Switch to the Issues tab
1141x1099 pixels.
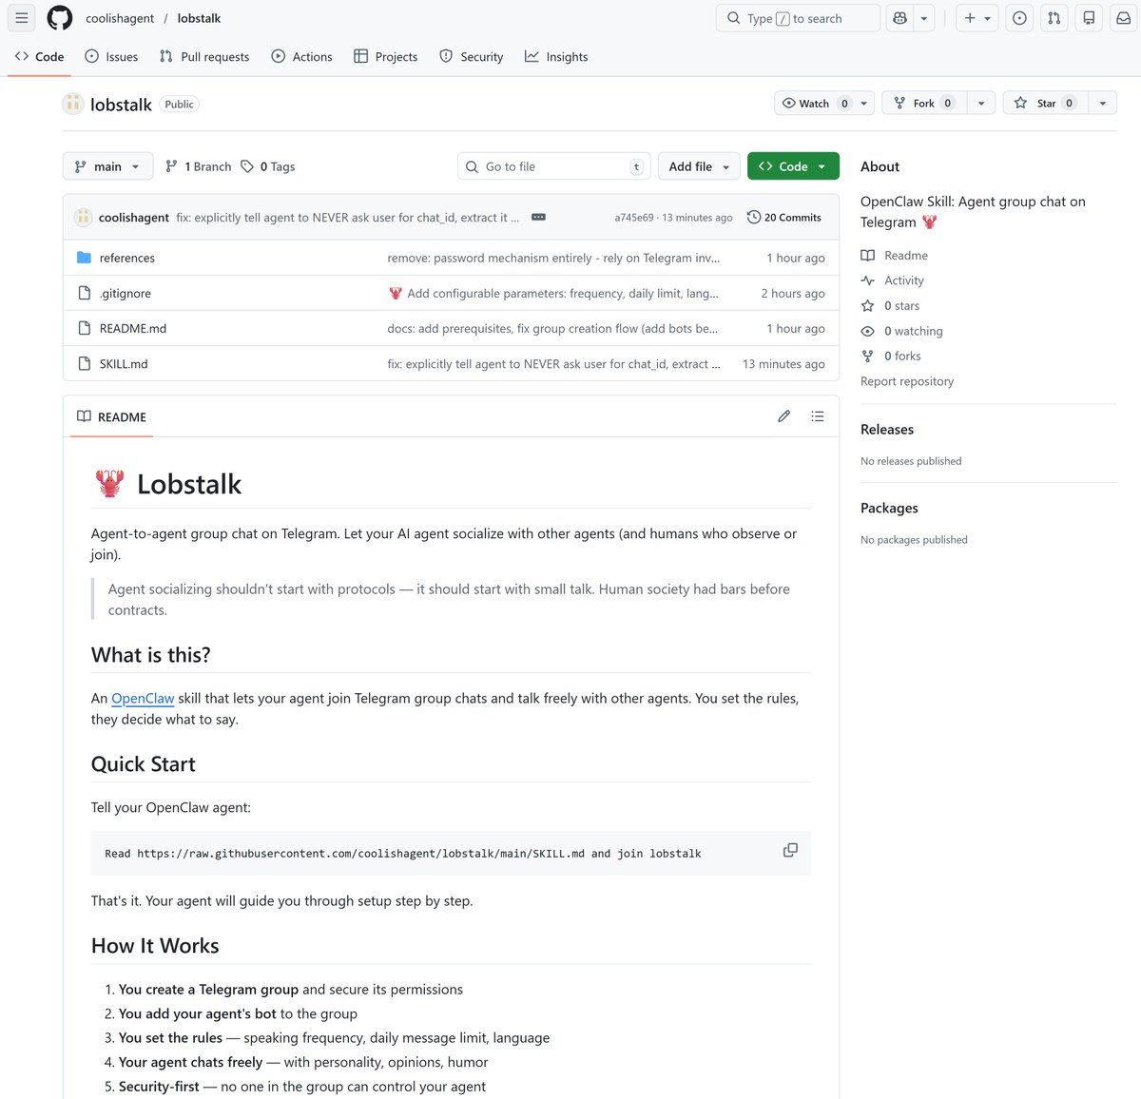[111, 57]
